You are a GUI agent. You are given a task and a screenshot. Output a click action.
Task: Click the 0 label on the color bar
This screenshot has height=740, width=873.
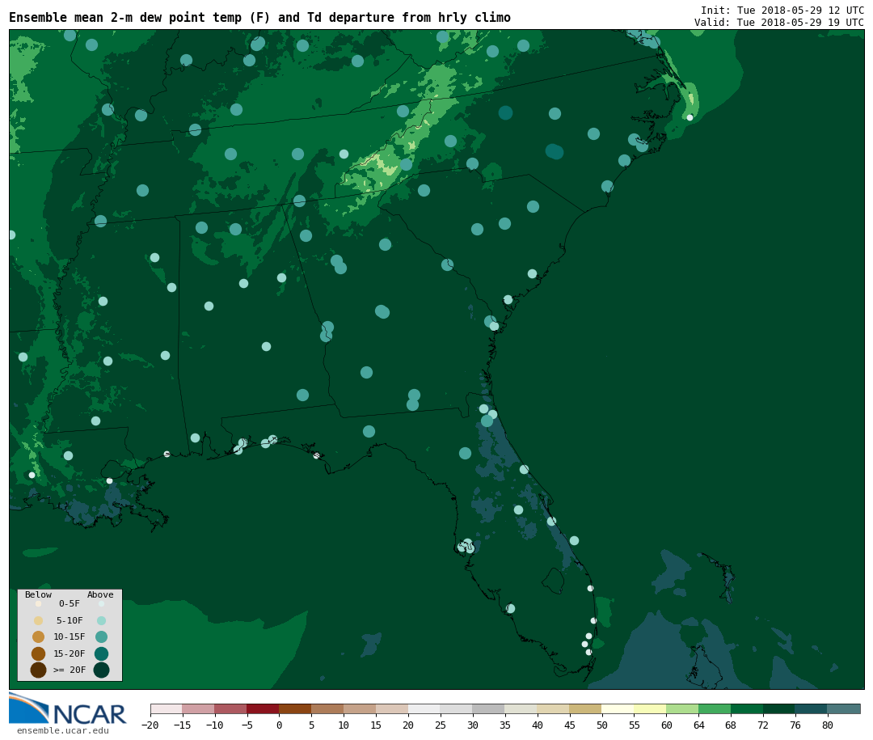[x=280, y=725]
